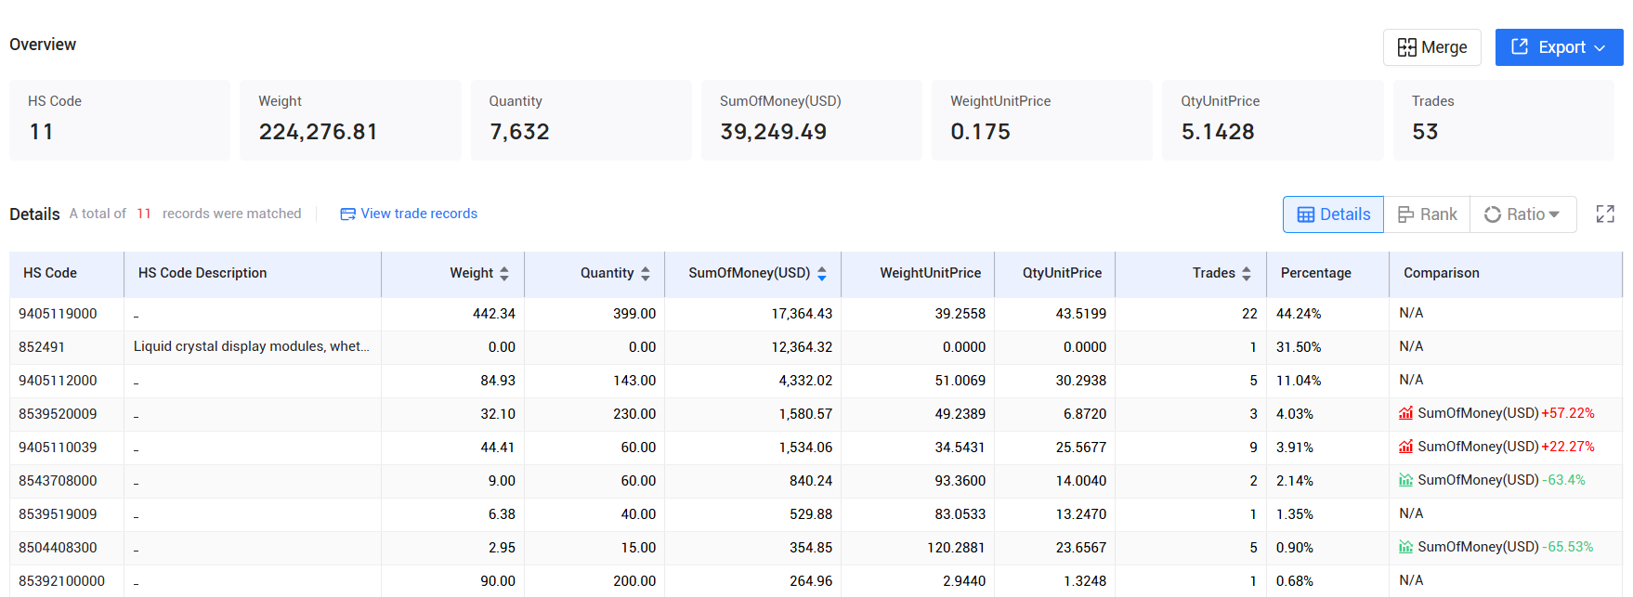
Task: Click the 22 trades value
Action: click(1249, 314)
